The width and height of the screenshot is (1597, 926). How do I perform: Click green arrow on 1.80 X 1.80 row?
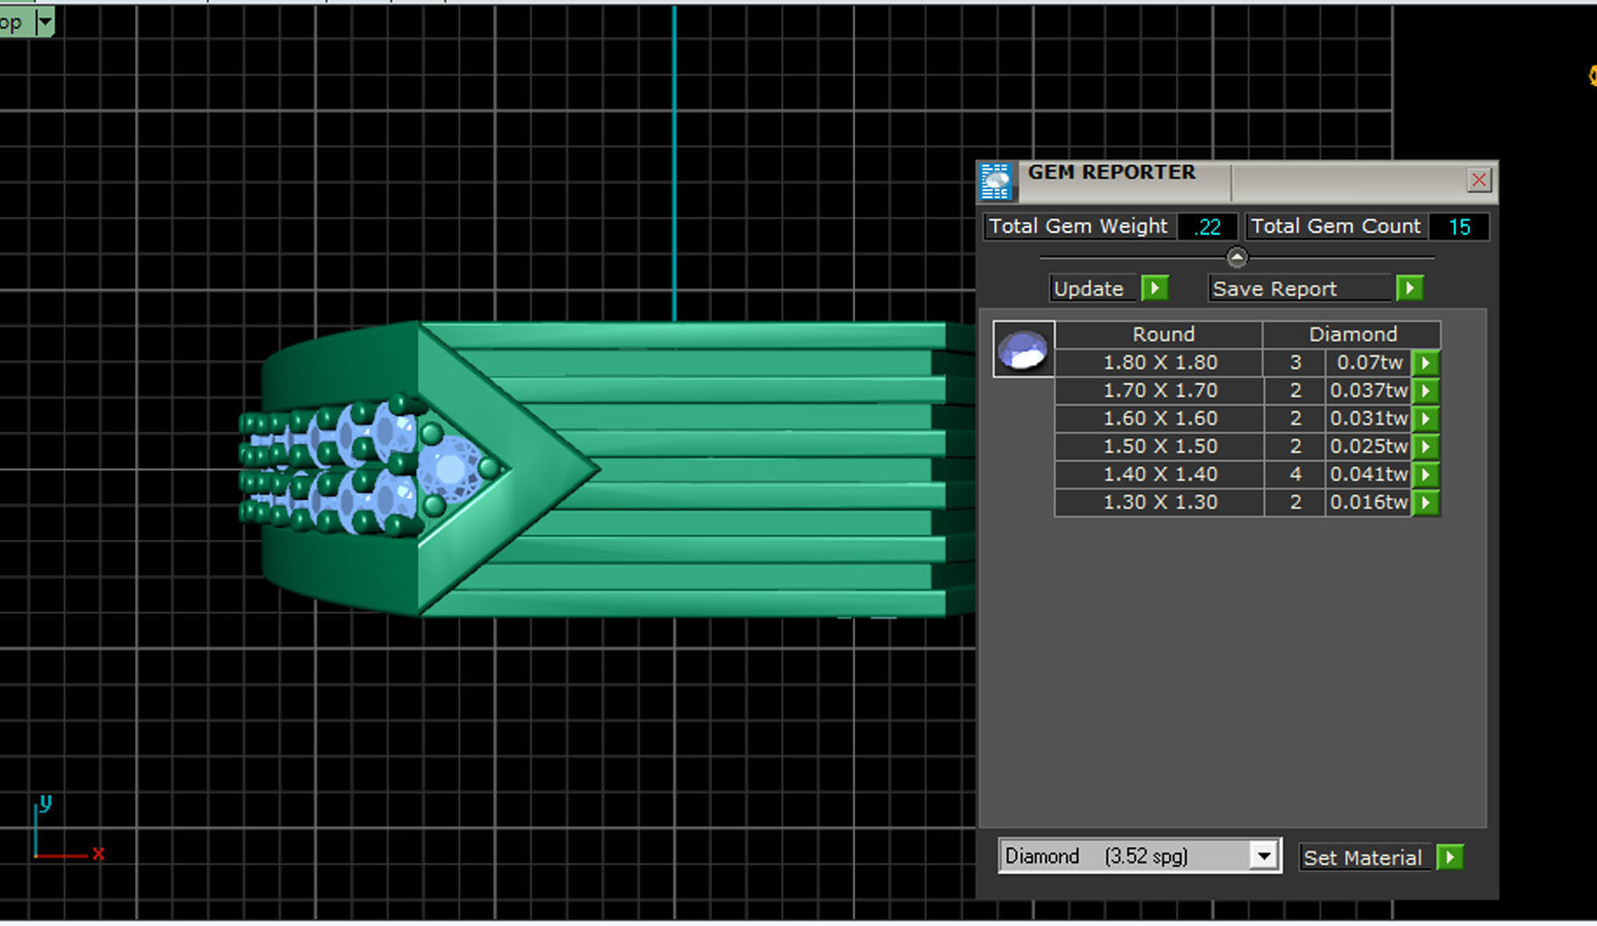[1425, 362]
